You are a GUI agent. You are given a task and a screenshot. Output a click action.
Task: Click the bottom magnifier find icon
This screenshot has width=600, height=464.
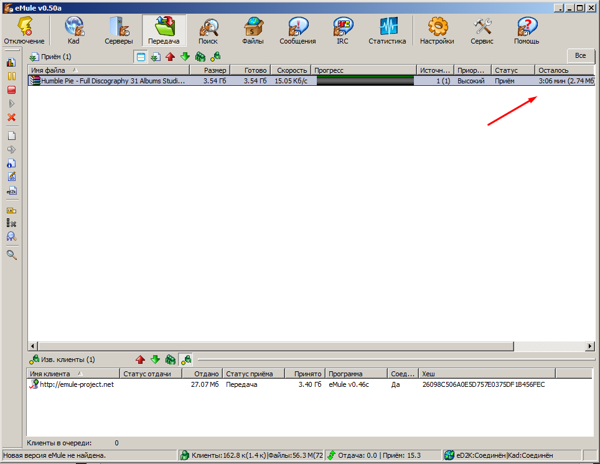(11, 255)
